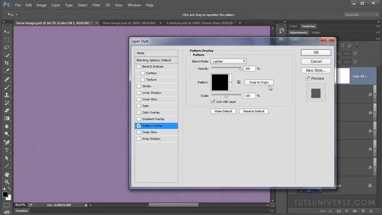Select the Lasso tool
The image size is (382, 215).
[7, 48]
